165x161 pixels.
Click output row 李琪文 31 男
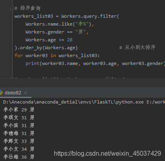(19, 117)
